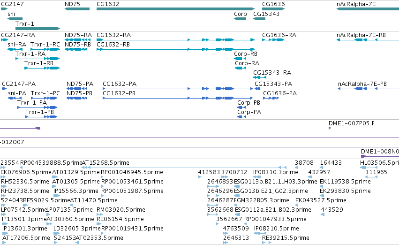Select the DME1-007P05.F clone label
The image size is (399, 245).
(x=352, y=123)
